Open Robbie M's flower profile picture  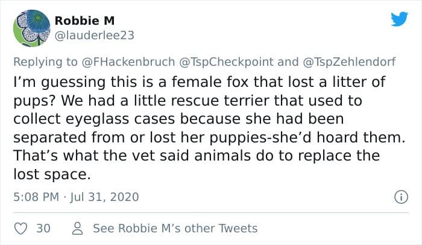coord(32,28)
